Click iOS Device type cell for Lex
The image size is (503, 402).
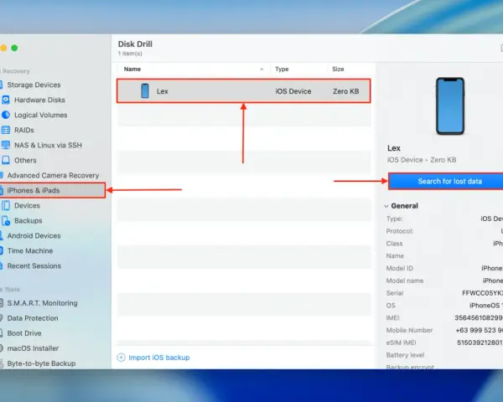click(x=293, y=91)
